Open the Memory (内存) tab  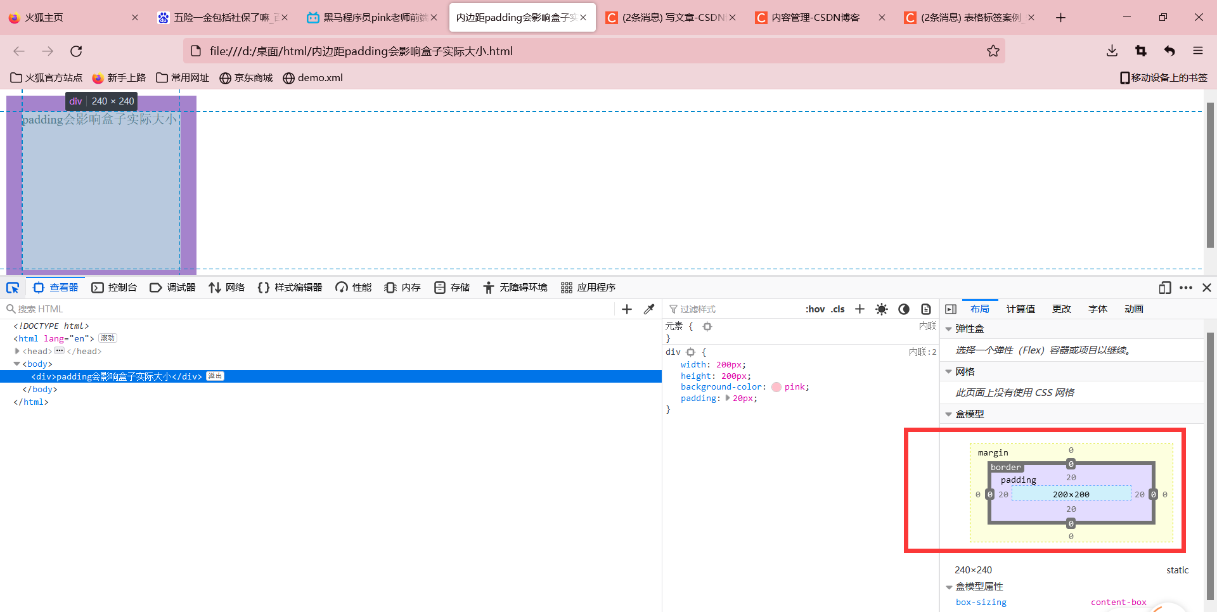point(402,288)
